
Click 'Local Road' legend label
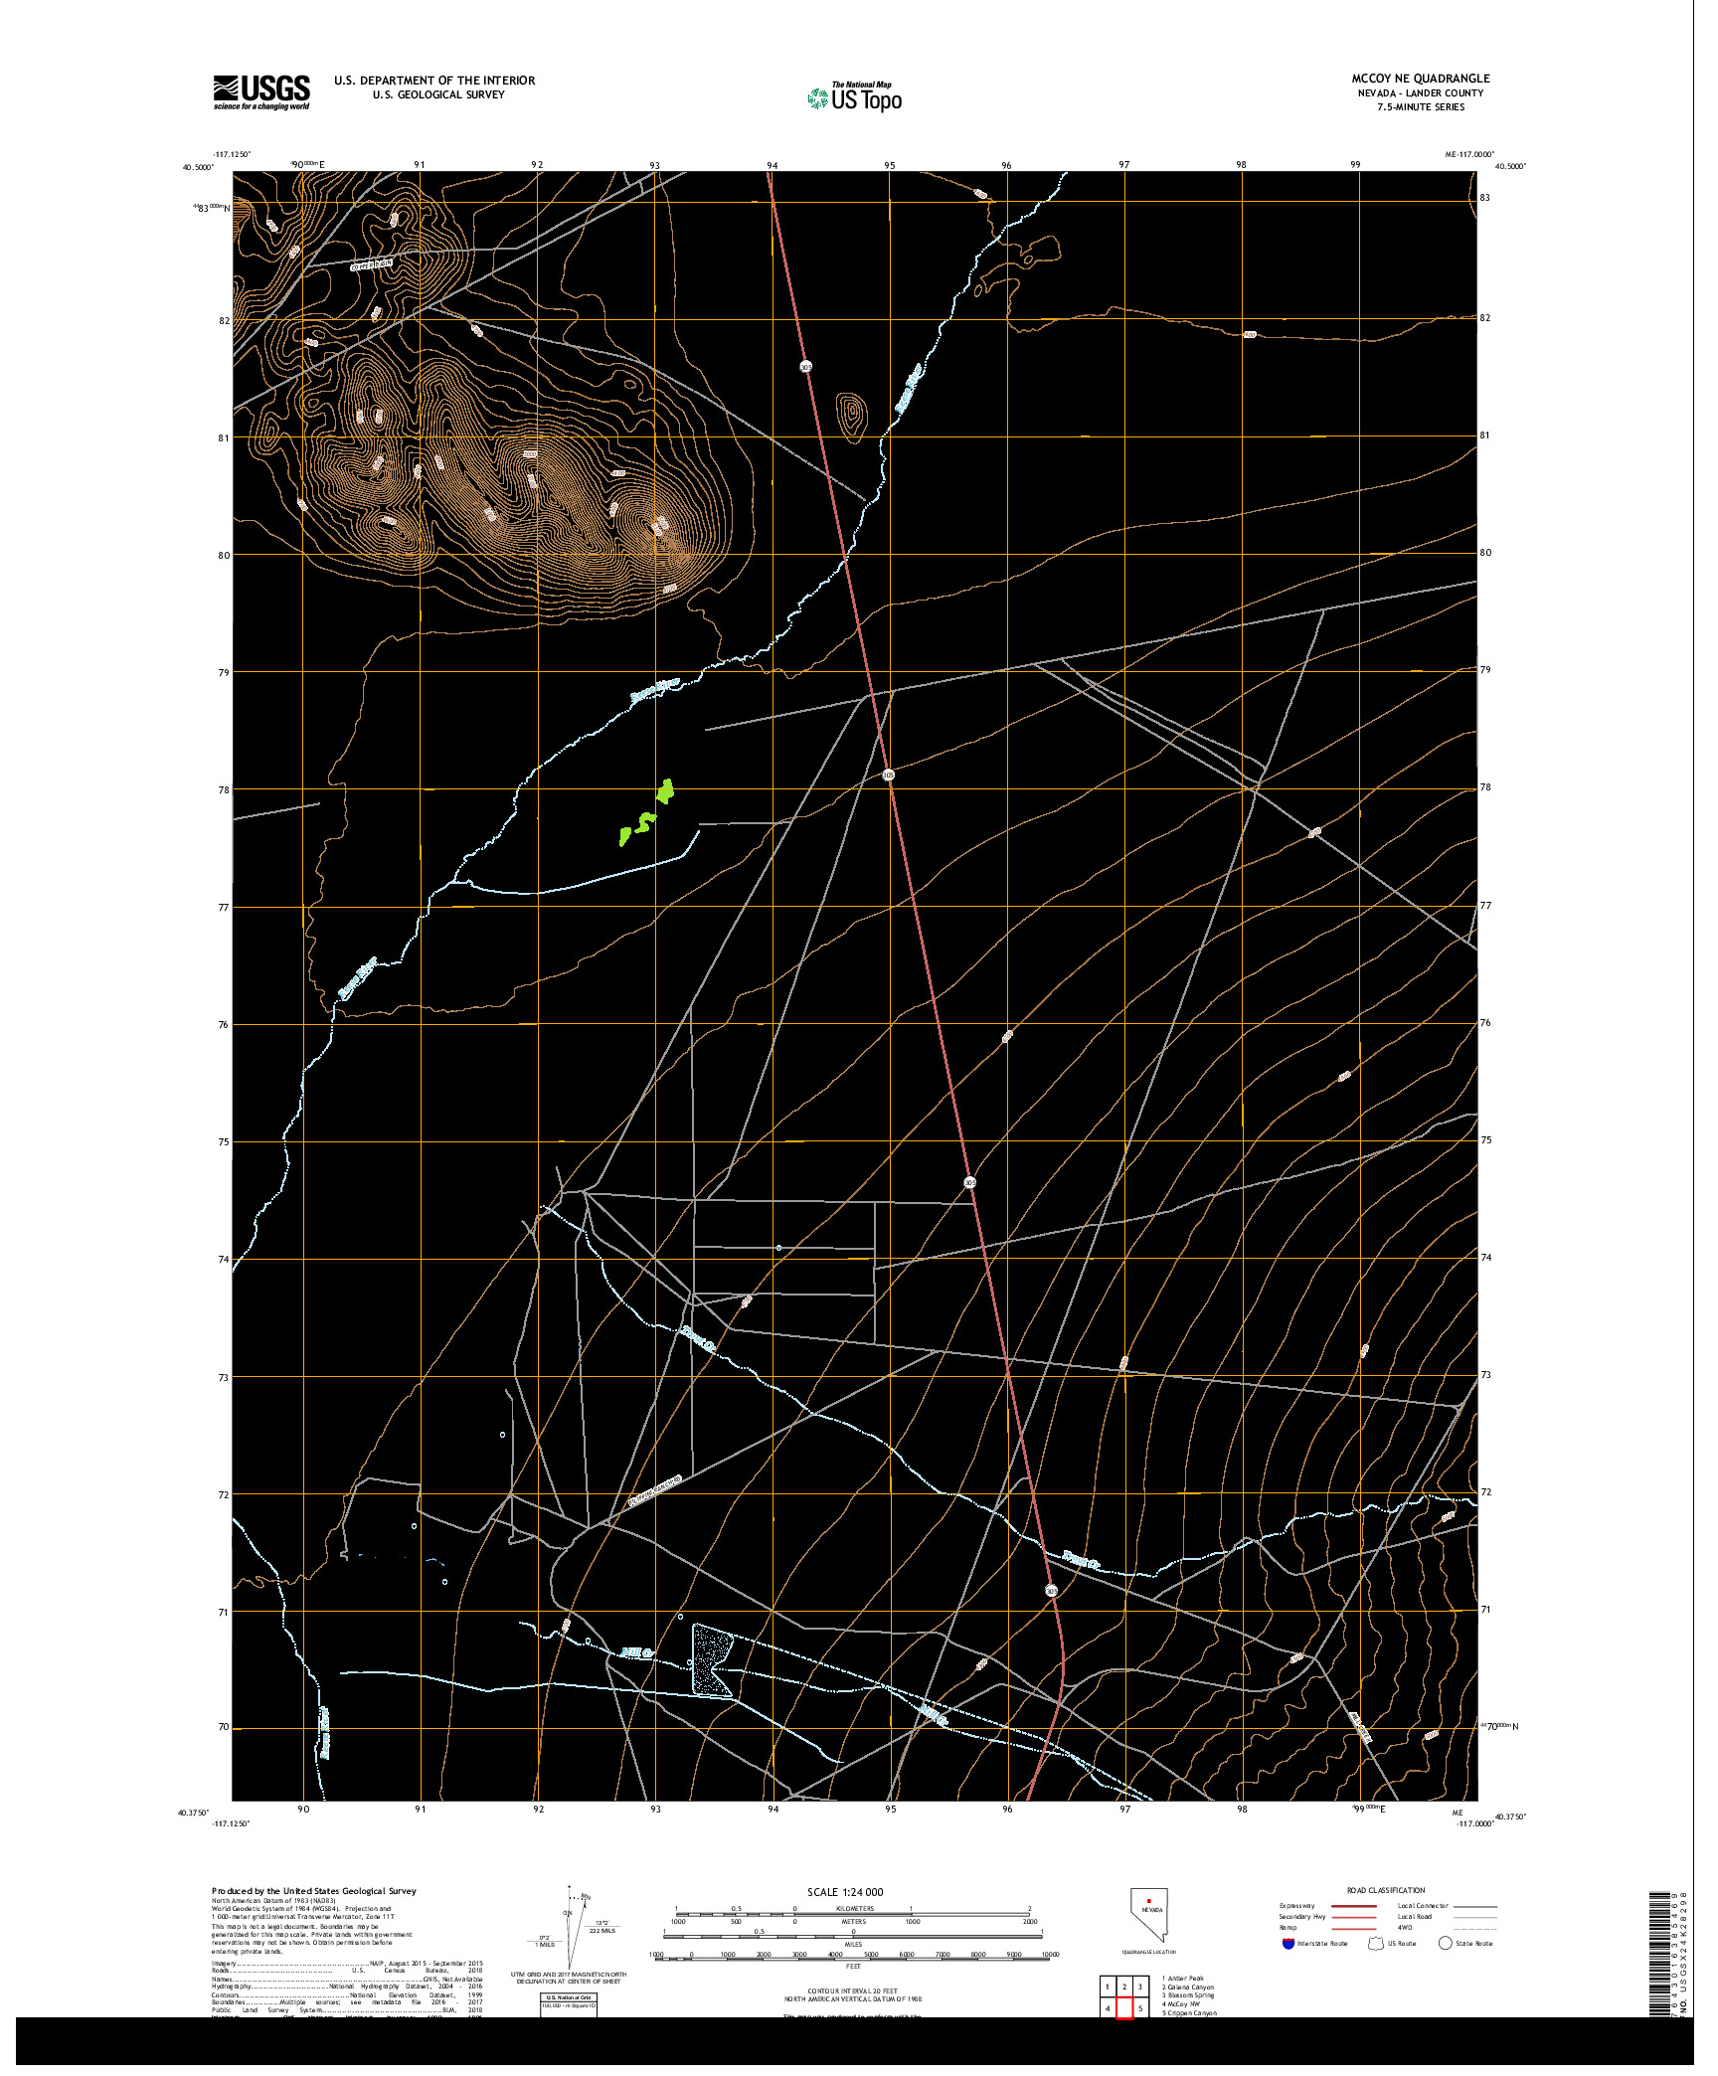[x=1414, y=1917]
